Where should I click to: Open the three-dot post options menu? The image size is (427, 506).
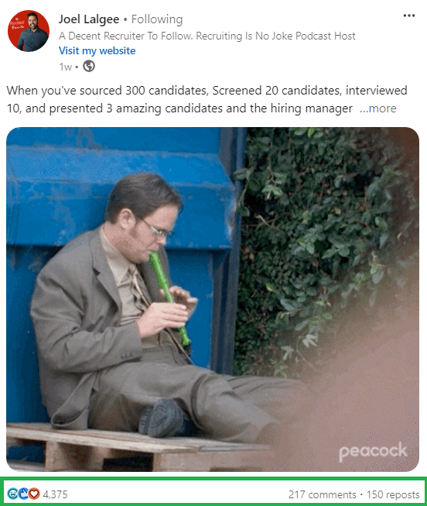pos(408,15)
